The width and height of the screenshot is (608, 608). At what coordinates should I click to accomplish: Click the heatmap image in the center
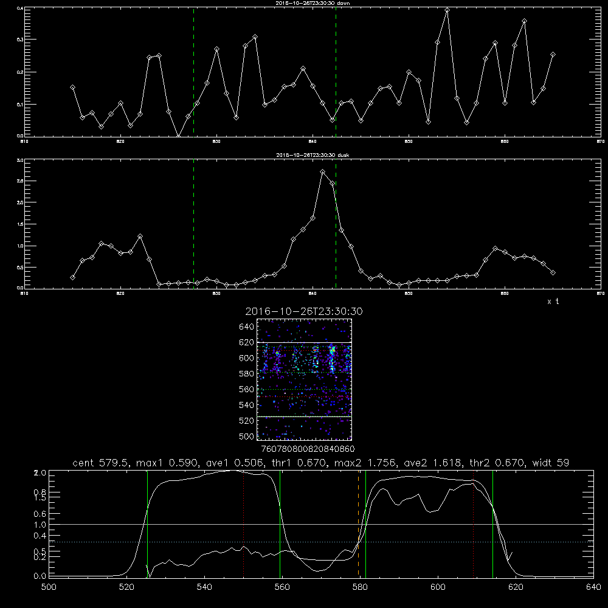[x=305, y=379]
